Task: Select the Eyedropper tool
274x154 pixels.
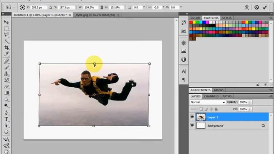Action: click(x=6, y=54)
